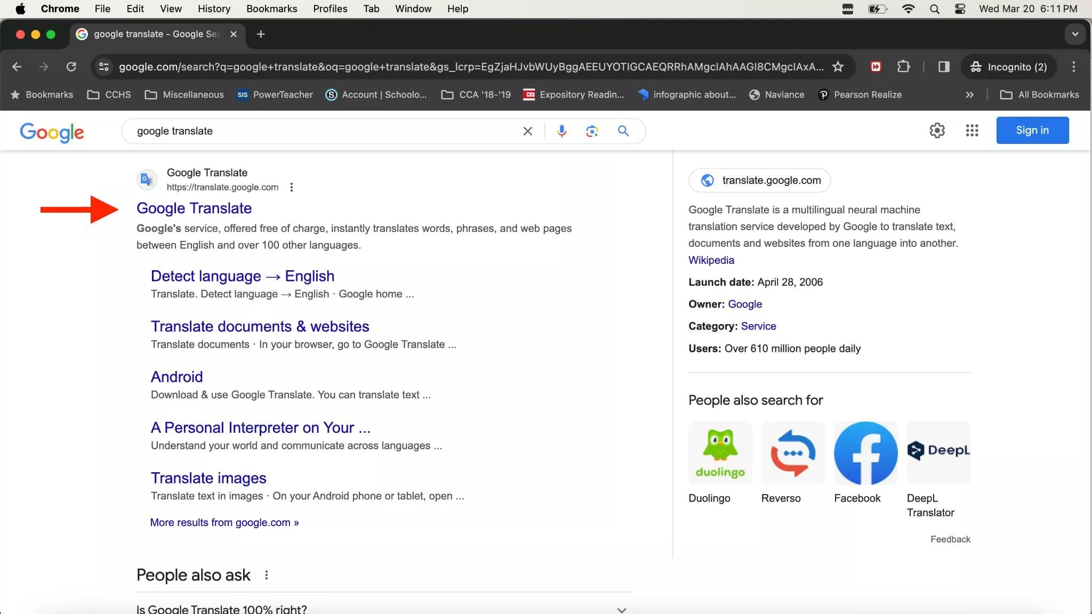This screenshot has height=614, width=1092.
Task: Open the History menu in the menu bar
Action: (x=213, y=9)
